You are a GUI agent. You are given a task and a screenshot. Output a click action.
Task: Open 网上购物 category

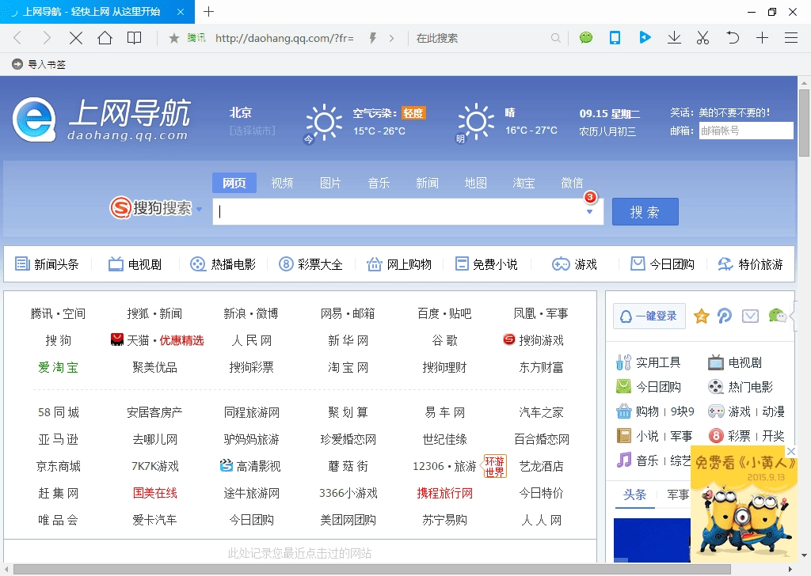tap(399, 264)
